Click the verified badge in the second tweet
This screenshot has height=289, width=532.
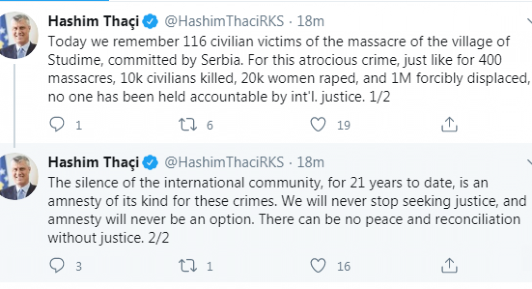click(151, 162)
